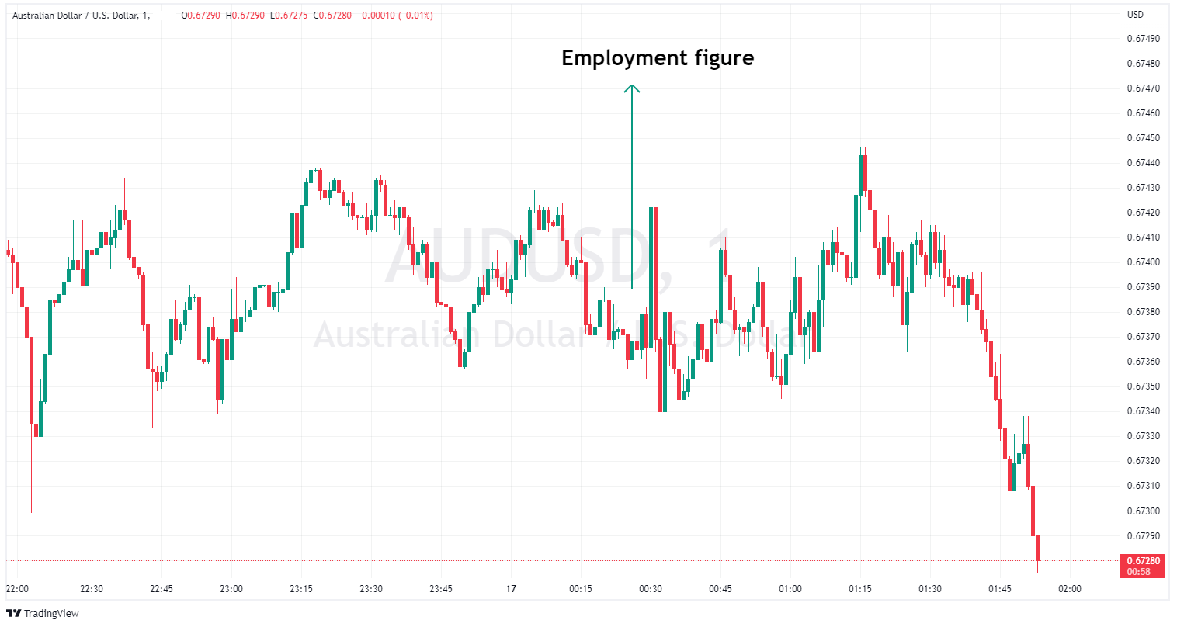This screenshot has height=627, width=1177.
Task: Click the open price value in legend
Action: (x=203, y=16)
